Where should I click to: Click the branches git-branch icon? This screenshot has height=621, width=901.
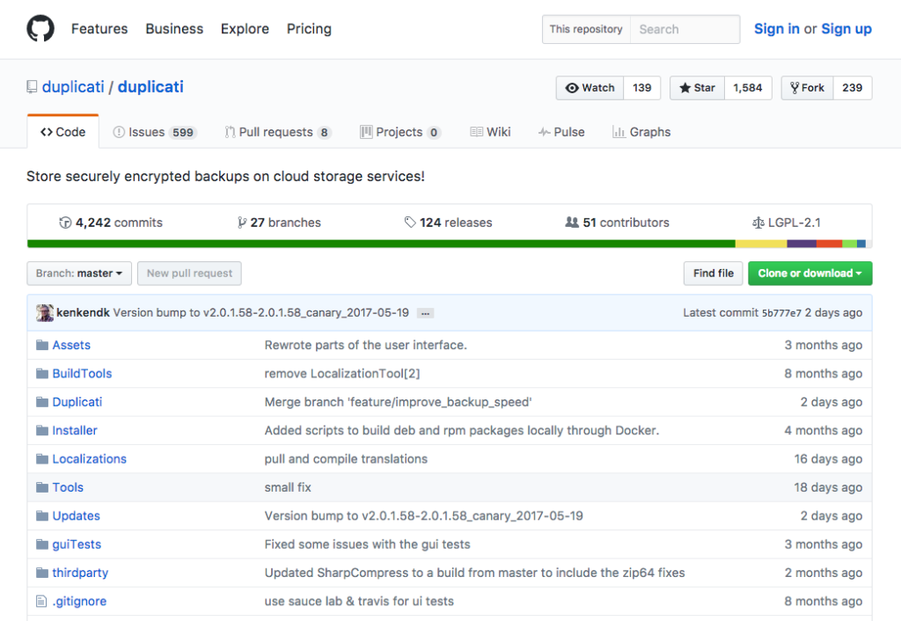pyautogui.click(x=242, y=223)
